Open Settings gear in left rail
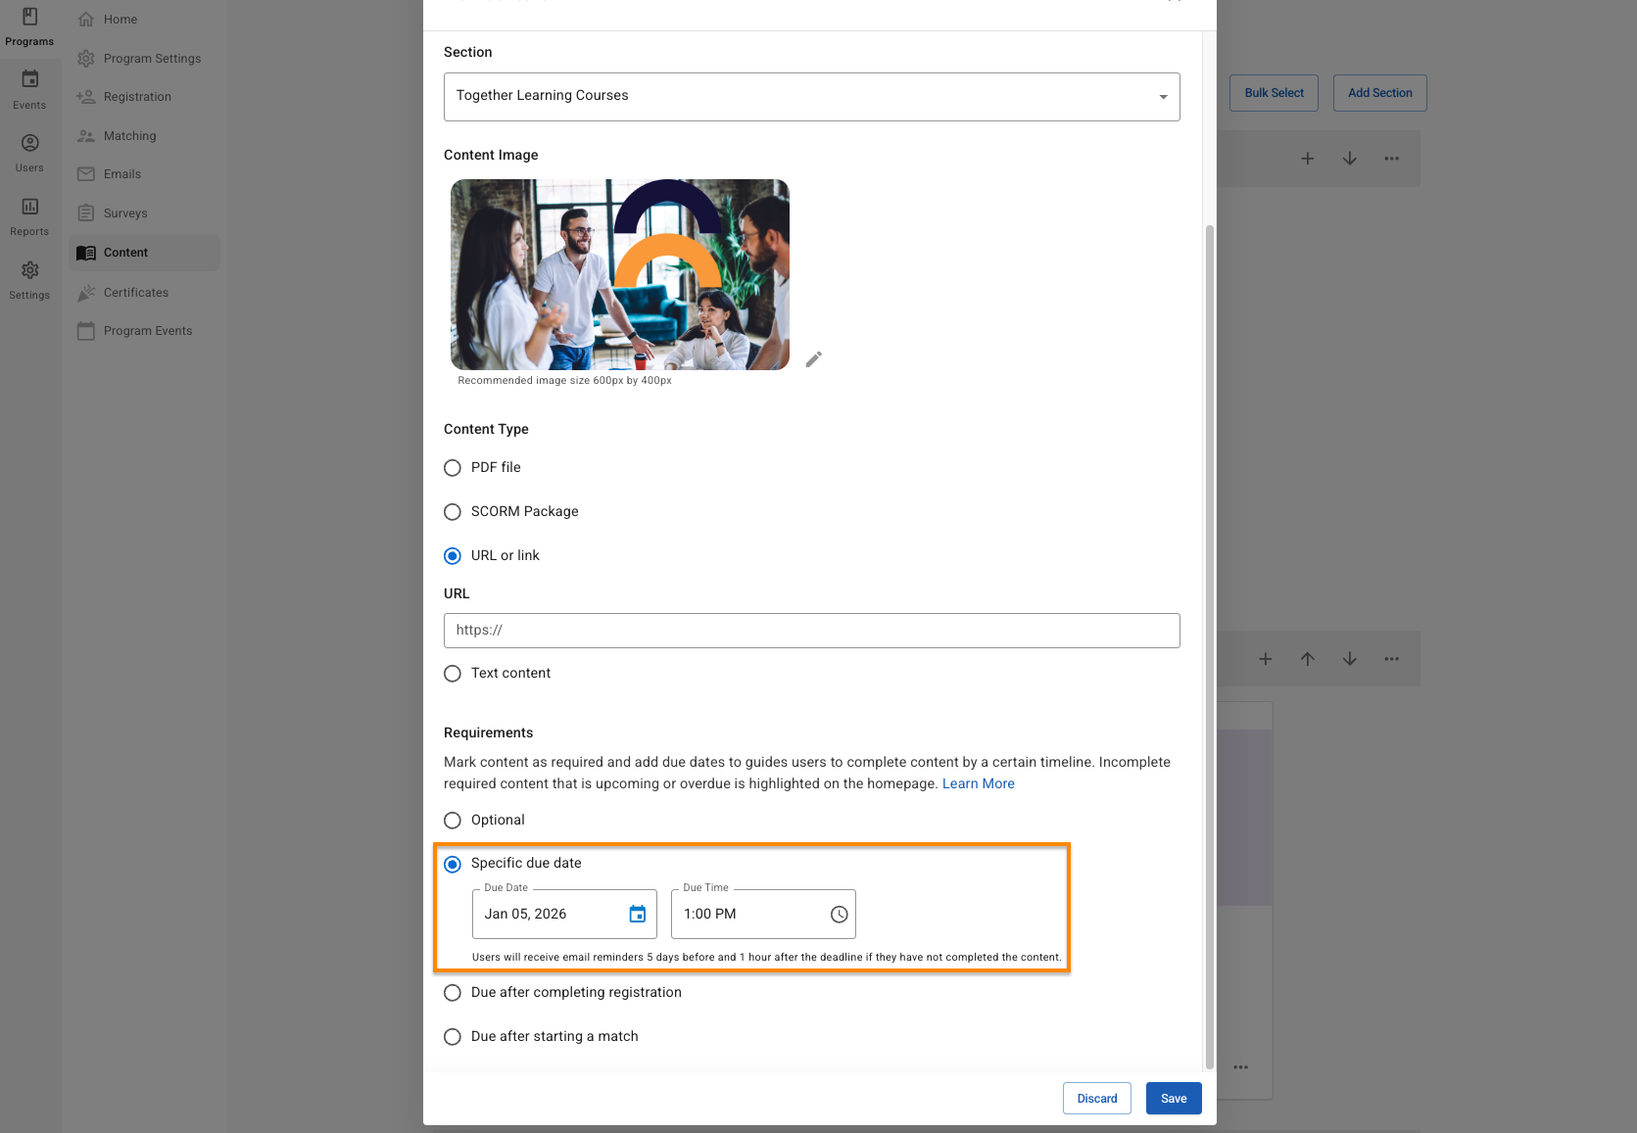 pos(29,279)
